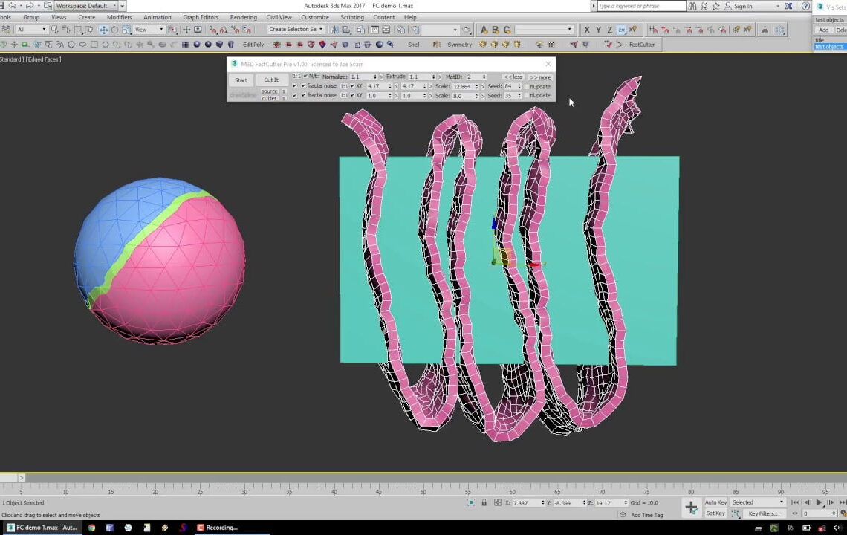Select the Select and Move tool
The width and height of the screenshot is (847, 535).
tap(103, 29)
